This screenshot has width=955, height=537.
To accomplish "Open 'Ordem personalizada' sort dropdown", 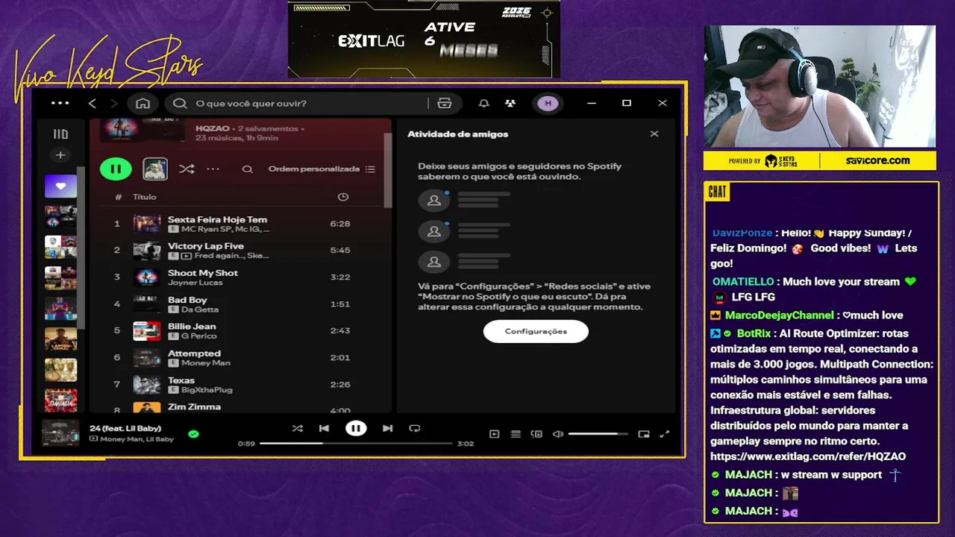I will (x=322, y=169).
